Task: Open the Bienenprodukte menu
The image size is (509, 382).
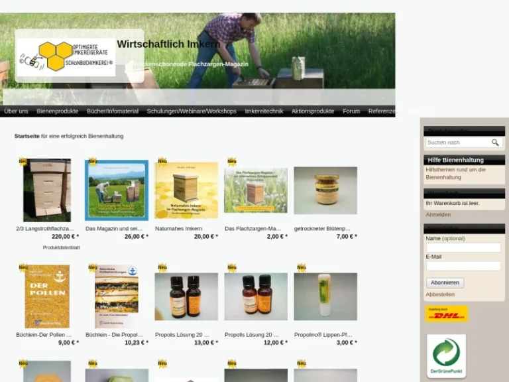Action: (x=58, y=111)
